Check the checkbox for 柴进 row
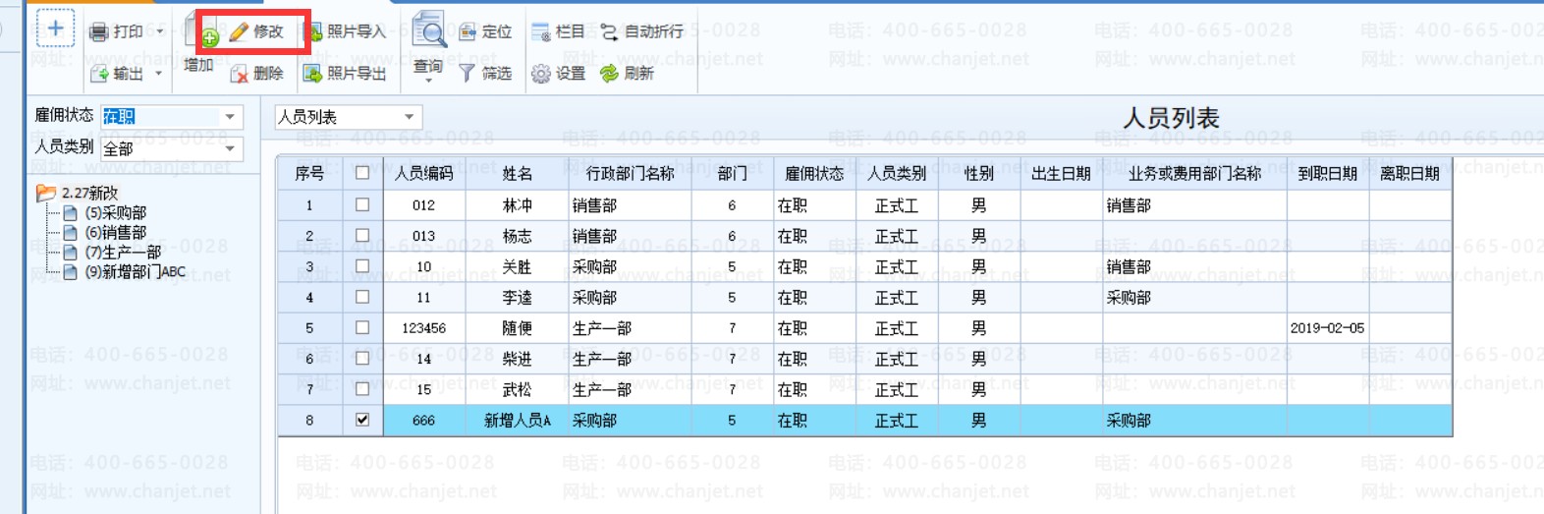 (362, 359)
